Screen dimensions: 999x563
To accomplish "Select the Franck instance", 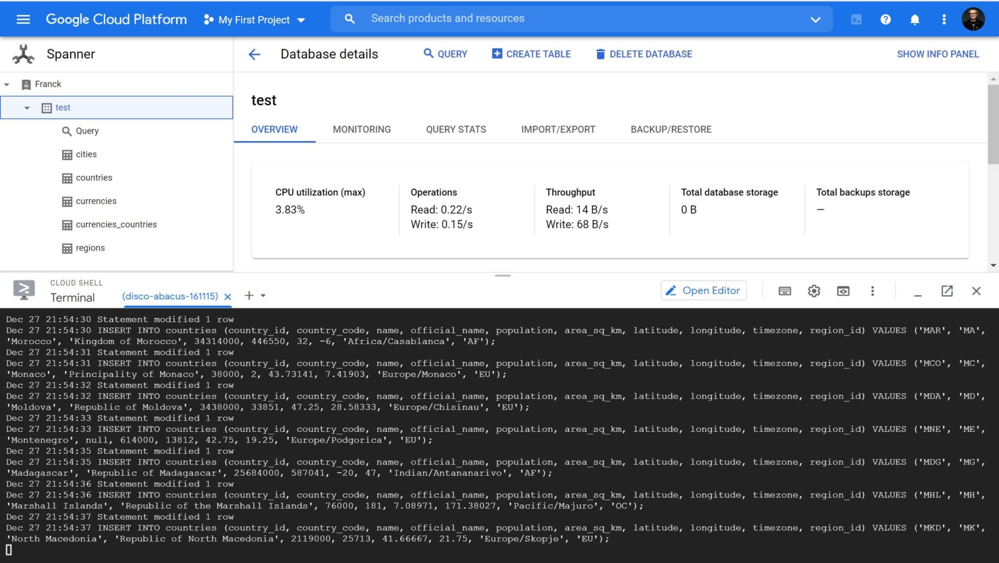I will pos(48,84).
